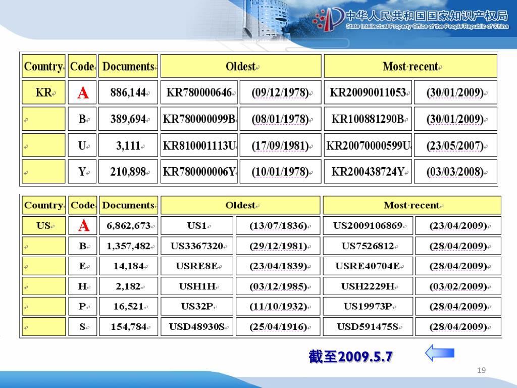517x388 pixels.
Task: Click the U code cell
Action: (x=82, y=145)
